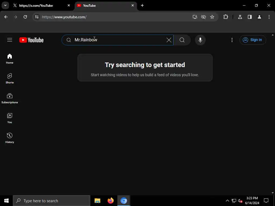The height and width of the screenshot is (206, 275).
Task: Open Shorts in the sidebar
Action: pyautogui.click(x=10, y=79)
